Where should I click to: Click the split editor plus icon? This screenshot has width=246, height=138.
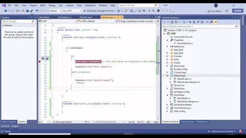(x=158, y=21)
